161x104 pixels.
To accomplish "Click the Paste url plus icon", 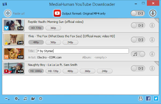I will pos(8,13).
